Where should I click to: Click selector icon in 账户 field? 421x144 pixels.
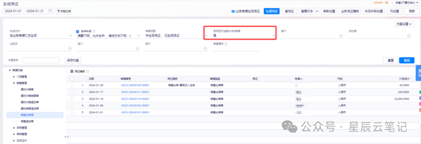coord(205,48)
